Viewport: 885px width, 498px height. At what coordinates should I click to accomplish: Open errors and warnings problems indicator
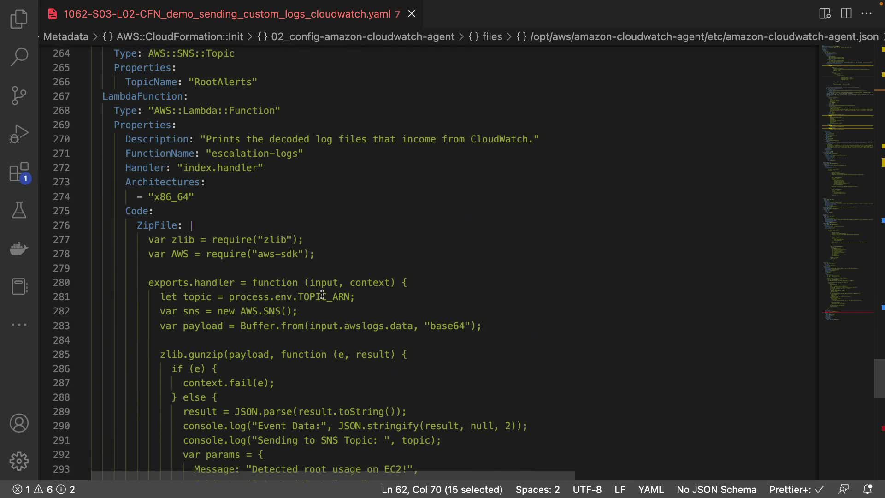click(x=43, y=489)
